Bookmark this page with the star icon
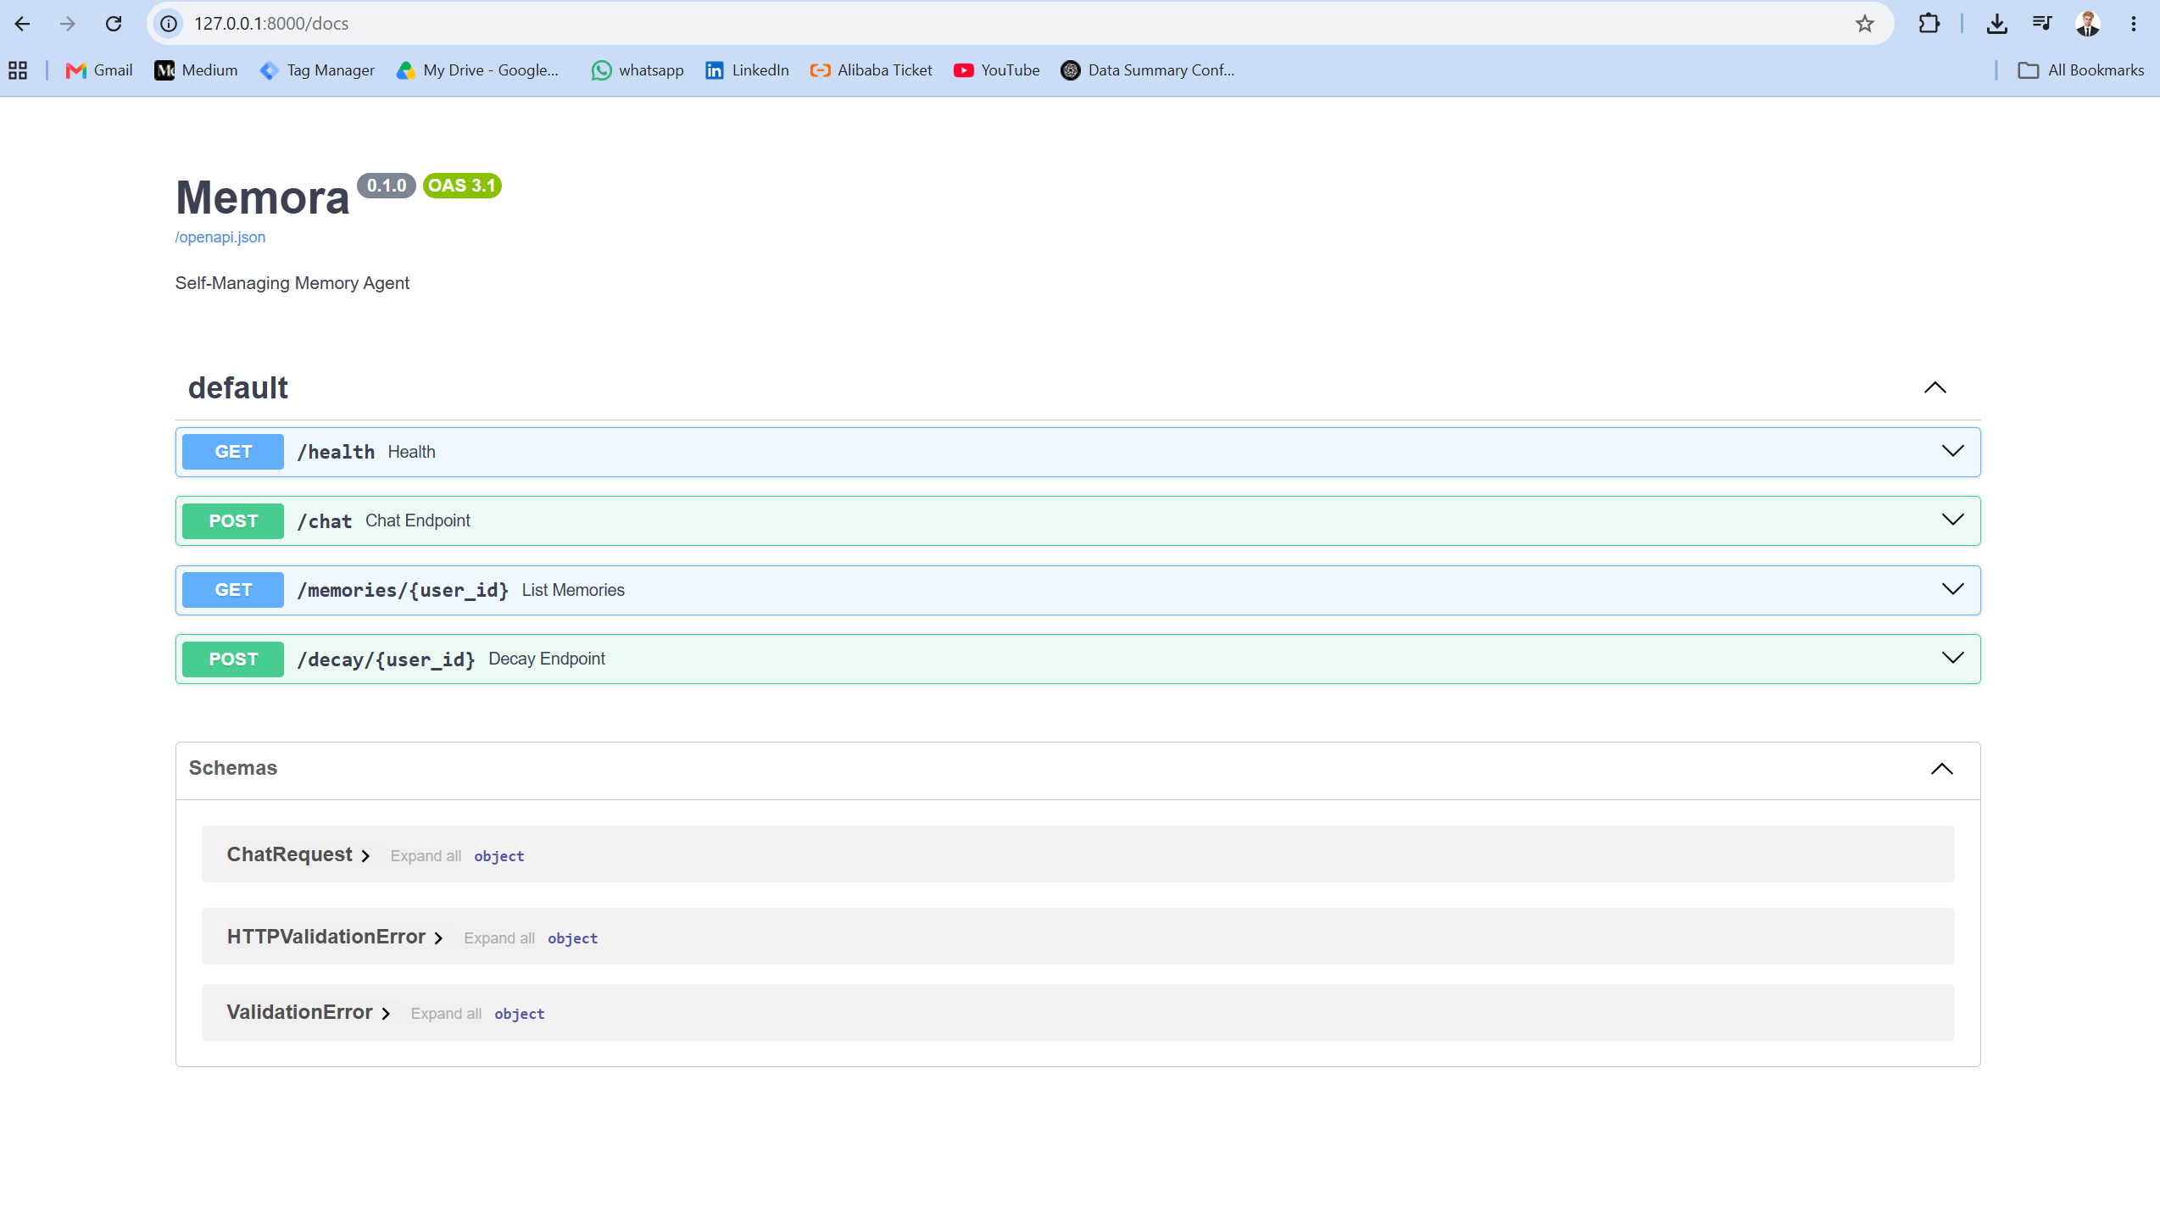 (1864, 24)
